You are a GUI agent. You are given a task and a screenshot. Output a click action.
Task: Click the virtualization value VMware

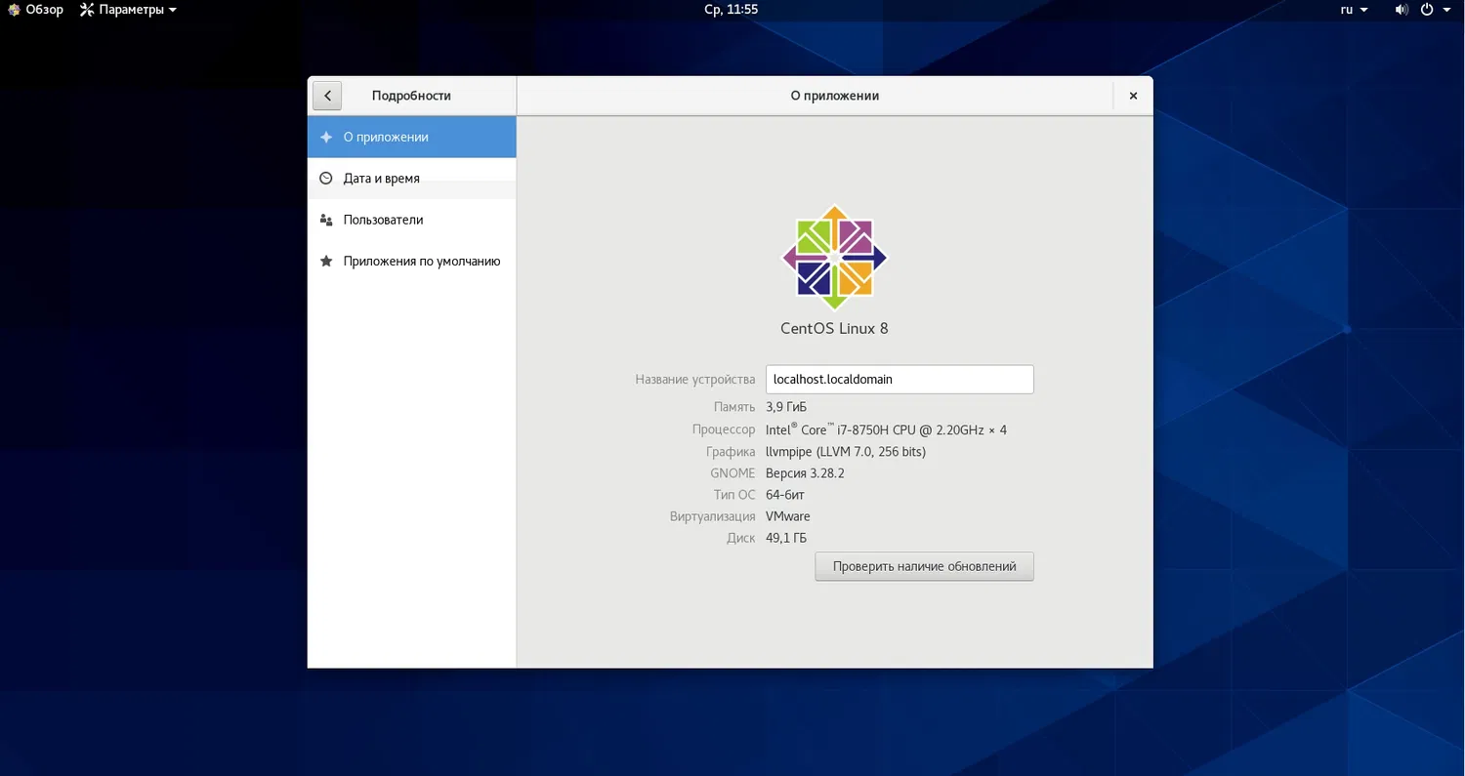click(788, 516)
